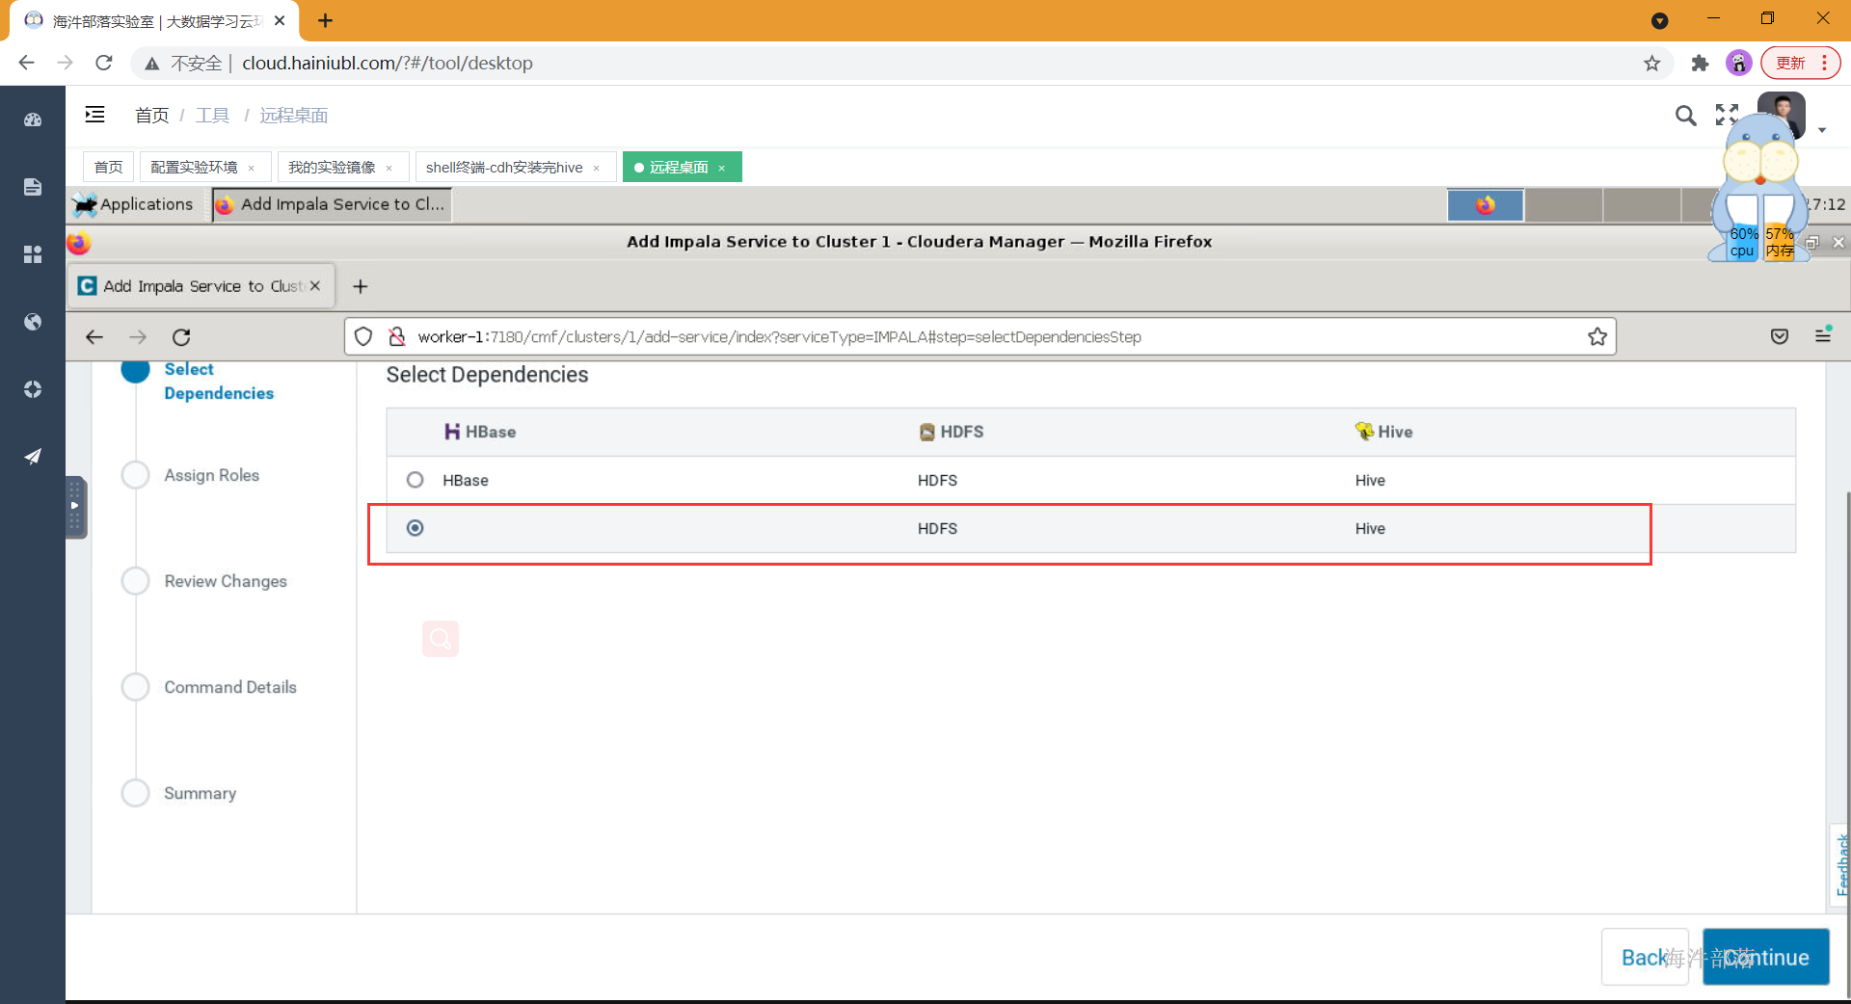Reload the Cloudera Manager page in Firefox
The height and width of the screenshot is (1004, 1851).
[x=181, y=337]
